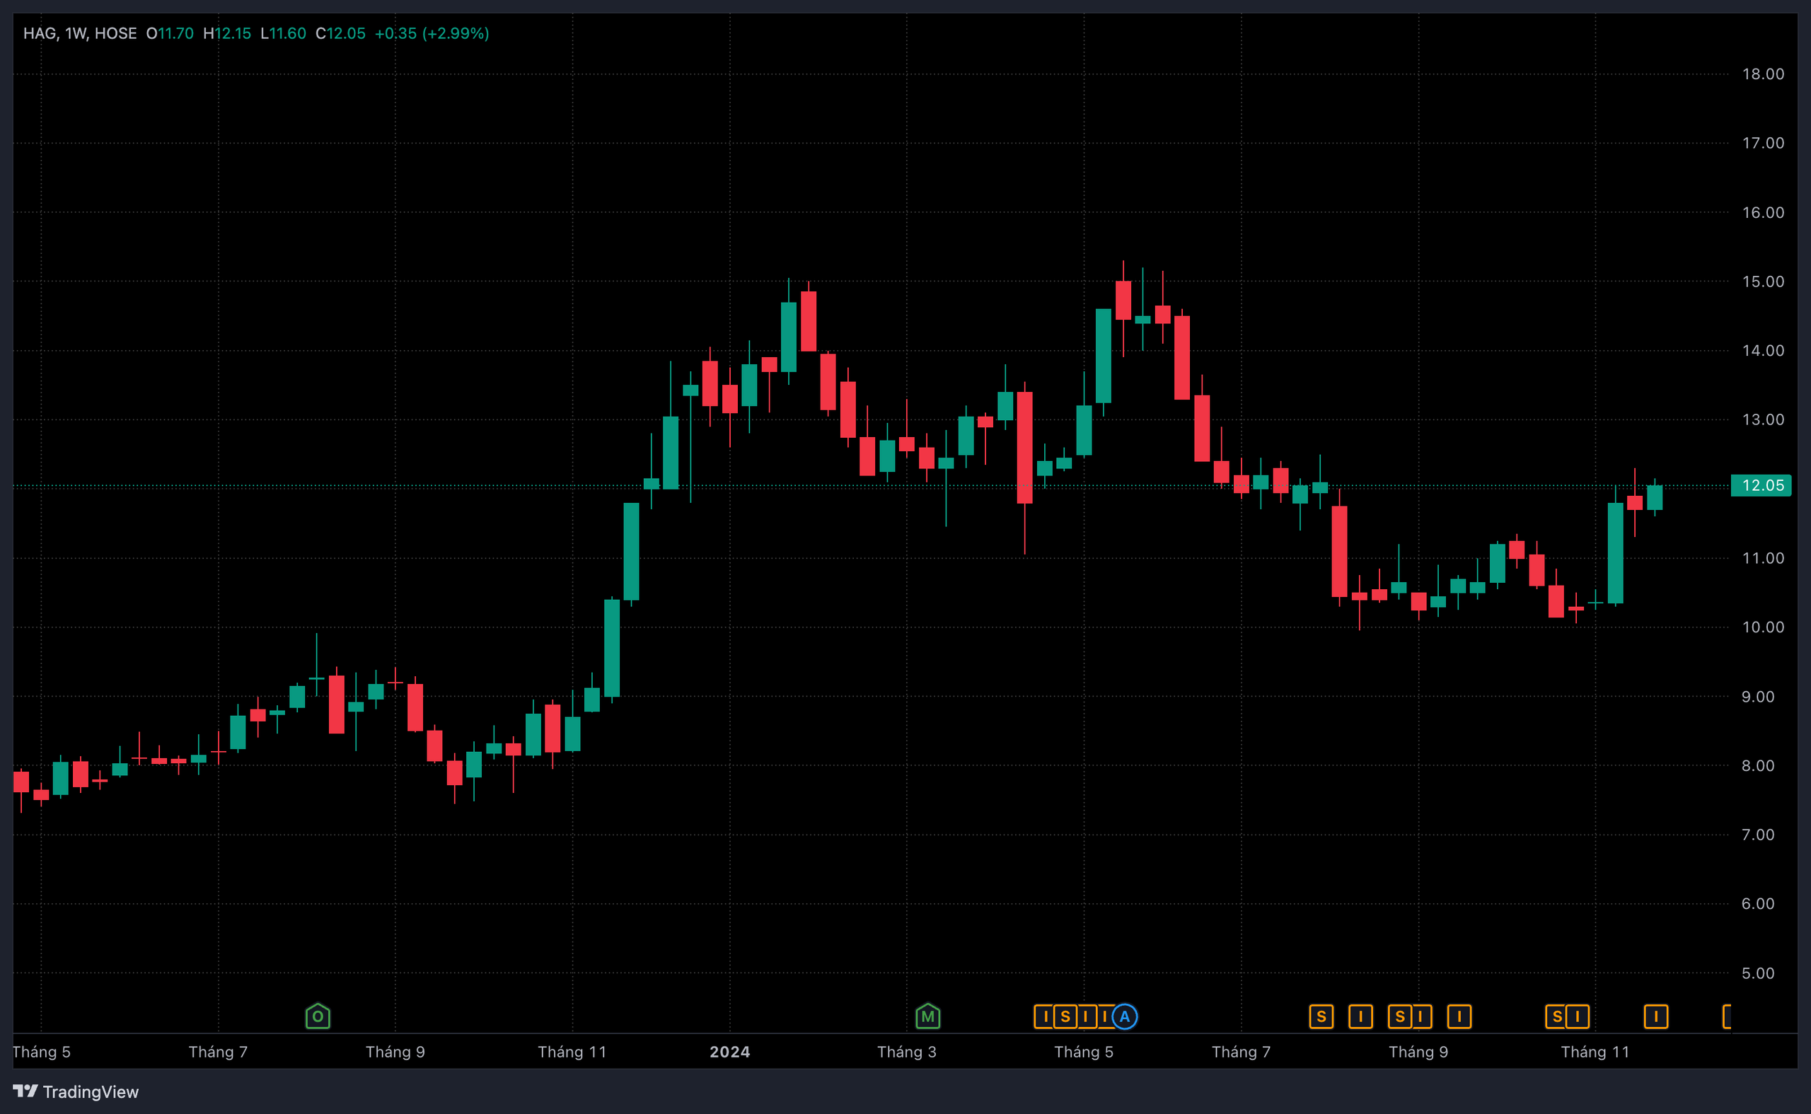Click the 2024 year label on time axis
The width and height of the screenshot is (1811, 1114).
tap(729, 1051)
